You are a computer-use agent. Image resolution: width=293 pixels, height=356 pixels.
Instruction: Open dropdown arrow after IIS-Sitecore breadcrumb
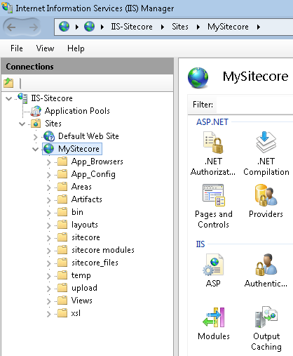pos(163,27)
